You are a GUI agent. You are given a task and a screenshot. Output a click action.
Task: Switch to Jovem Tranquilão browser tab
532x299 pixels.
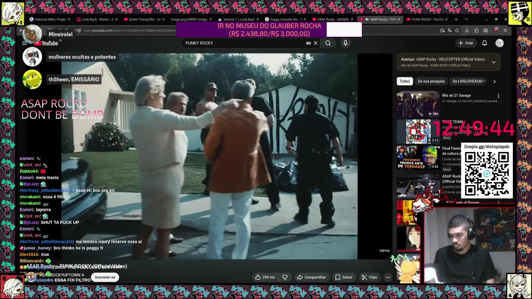[143, 19]
